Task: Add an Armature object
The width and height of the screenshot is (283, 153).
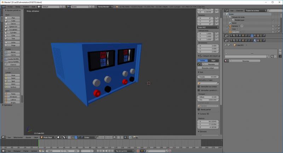Action: click(13, 96)
